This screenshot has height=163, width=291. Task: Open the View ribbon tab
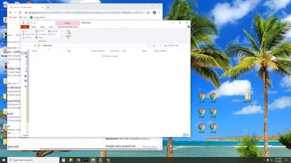(51, 27)
